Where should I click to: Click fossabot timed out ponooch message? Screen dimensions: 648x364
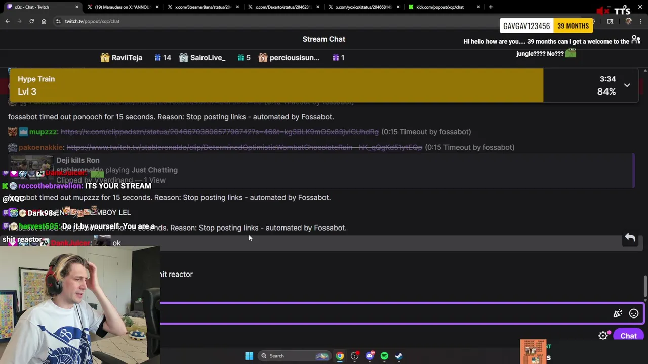click(x=171, y=117)
